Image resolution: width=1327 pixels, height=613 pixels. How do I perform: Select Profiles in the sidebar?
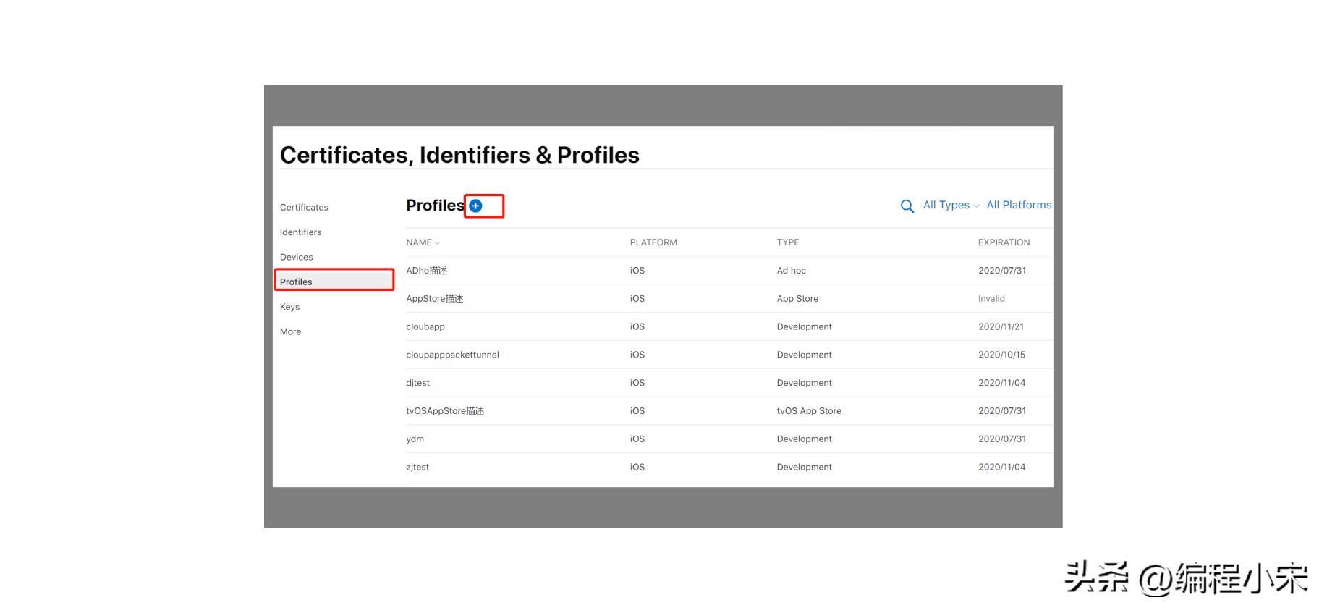296,282
